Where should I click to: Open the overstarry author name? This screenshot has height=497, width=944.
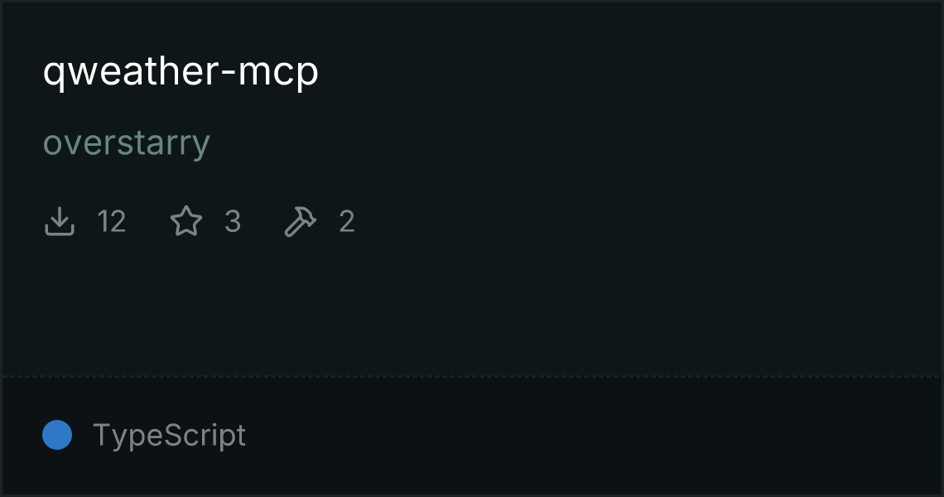click(x=127, y=143)
